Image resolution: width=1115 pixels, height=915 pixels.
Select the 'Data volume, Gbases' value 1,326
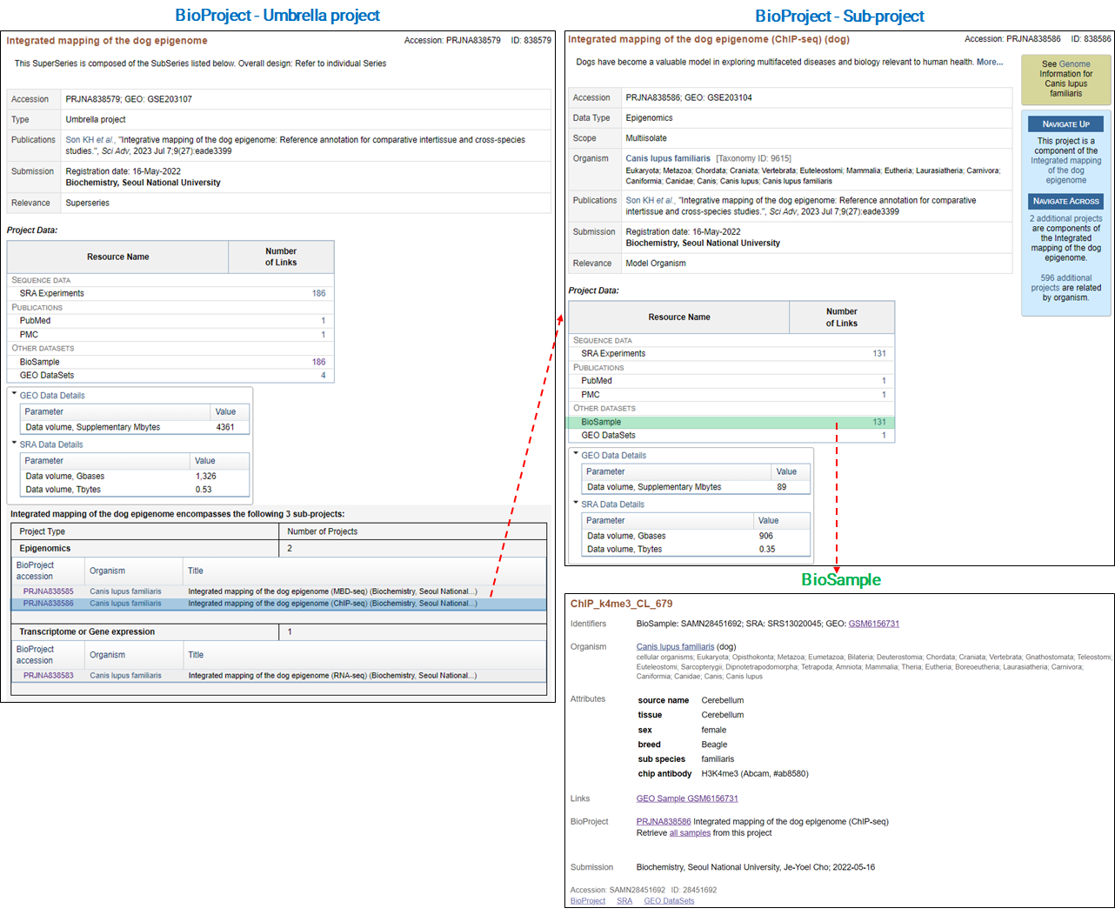[206, 477]
